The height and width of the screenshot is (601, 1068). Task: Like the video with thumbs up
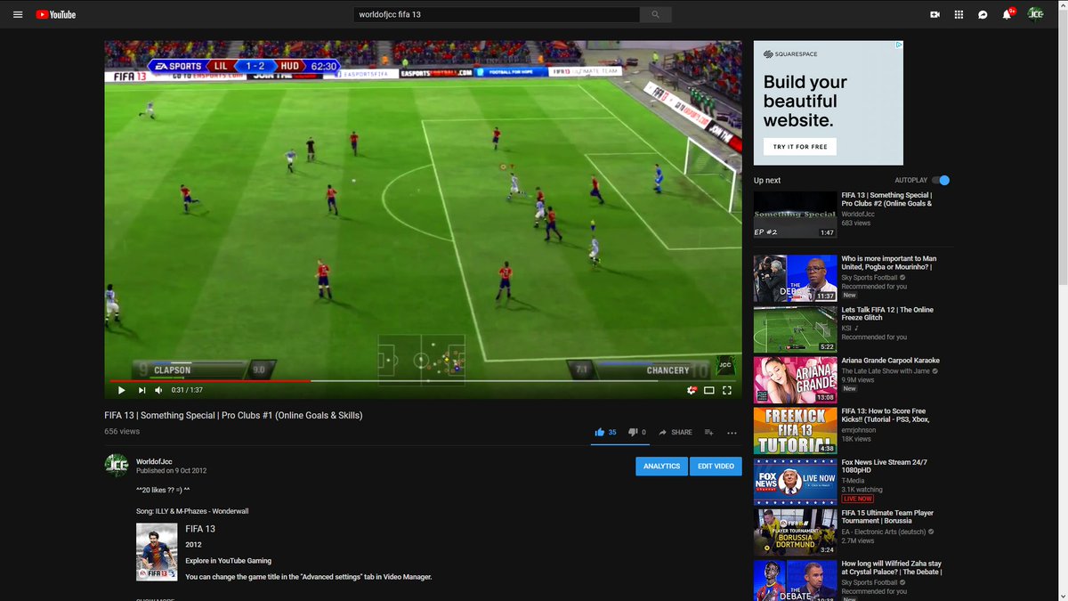click(x=606, y=432)
